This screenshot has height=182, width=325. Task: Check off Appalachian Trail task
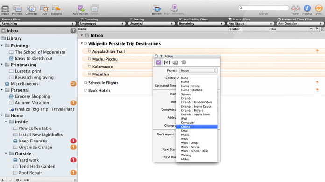tap(90, 51)
